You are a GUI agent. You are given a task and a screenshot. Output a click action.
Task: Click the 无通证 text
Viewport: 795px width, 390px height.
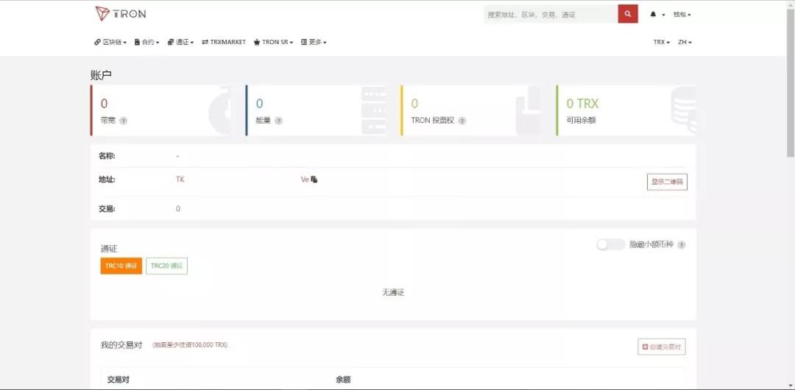(393, 293)
